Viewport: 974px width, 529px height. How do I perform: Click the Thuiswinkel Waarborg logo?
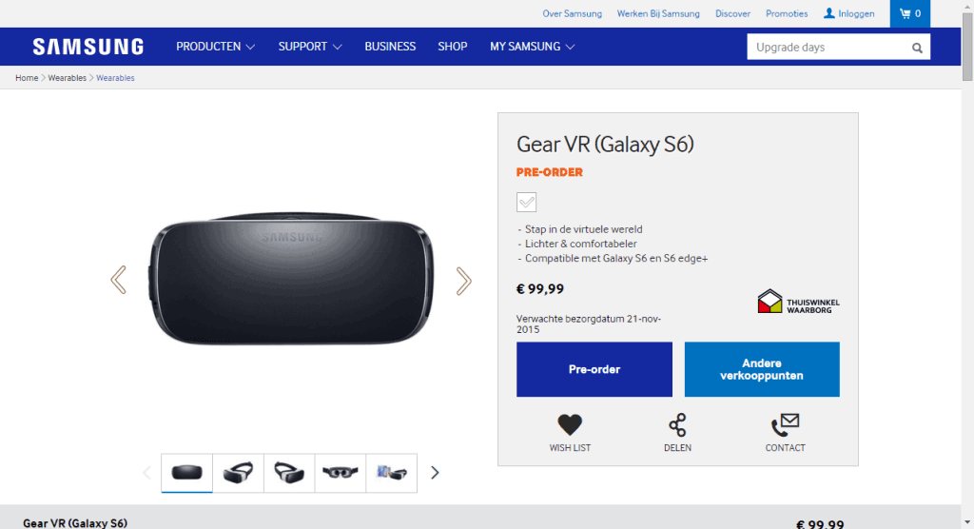(x=798, y=303)
